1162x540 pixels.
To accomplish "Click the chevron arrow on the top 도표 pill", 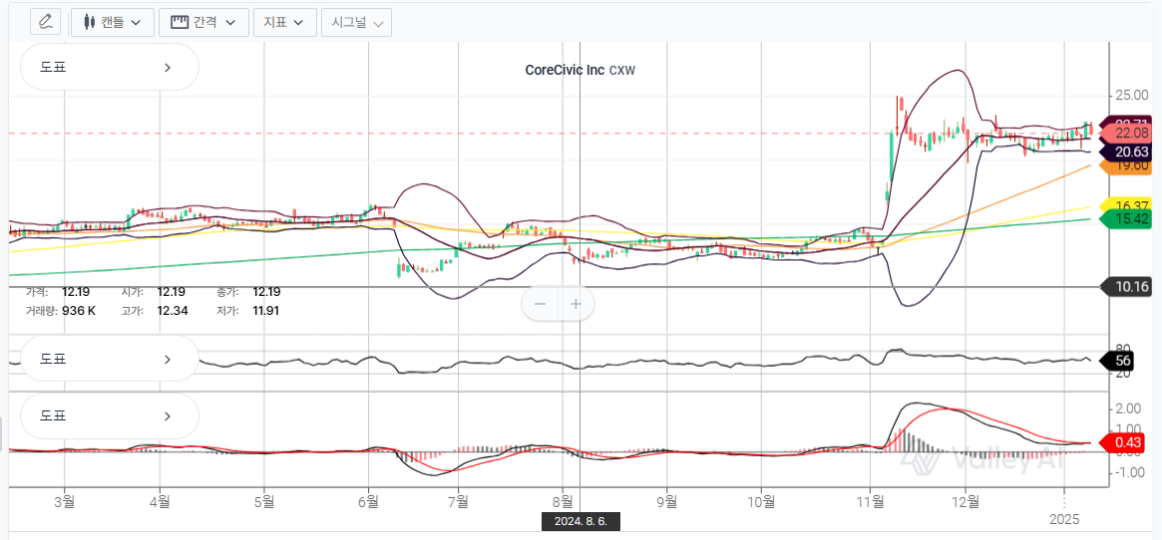I will 167,68.
